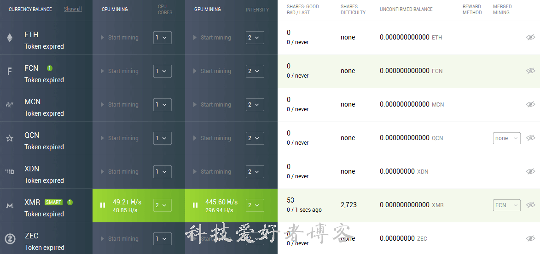Click the REWARD METHOD column header
Screen dimensions: 540x254
pyautogui.click(x=472, y=9)
